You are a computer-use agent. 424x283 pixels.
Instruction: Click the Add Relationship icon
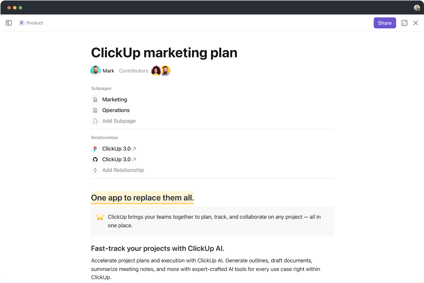click(95, 170)
